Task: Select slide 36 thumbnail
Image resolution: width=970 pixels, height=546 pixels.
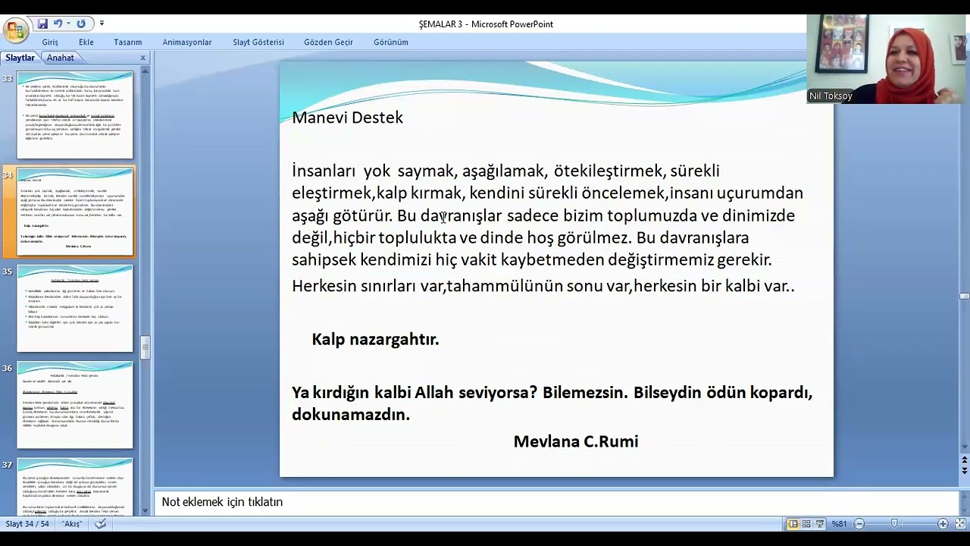Action: pos(75,405)
